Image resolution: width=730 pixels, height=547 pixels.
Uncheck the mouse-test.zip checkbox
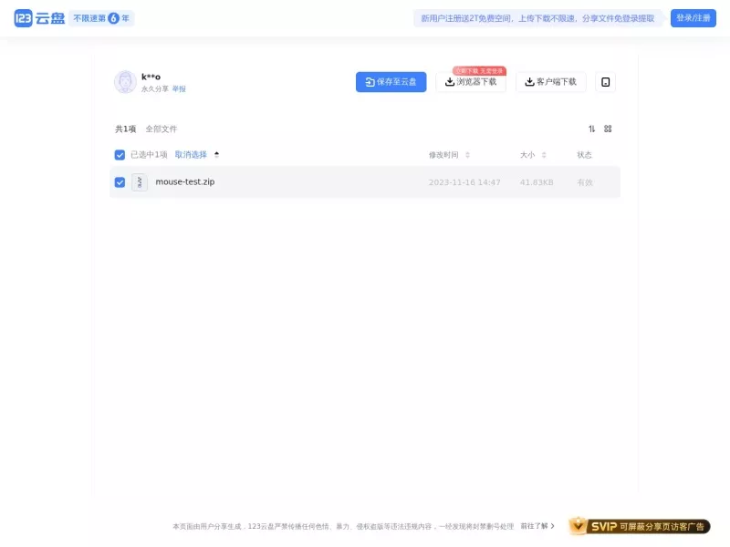point(120,182)
